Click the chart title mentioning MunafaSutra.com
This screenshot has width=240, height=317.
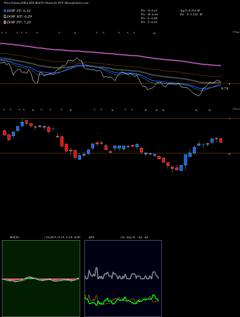46,3
